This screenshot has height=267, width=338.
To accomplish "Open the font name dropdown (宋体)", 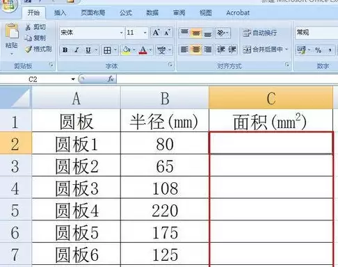I will (x=121, y=33).
